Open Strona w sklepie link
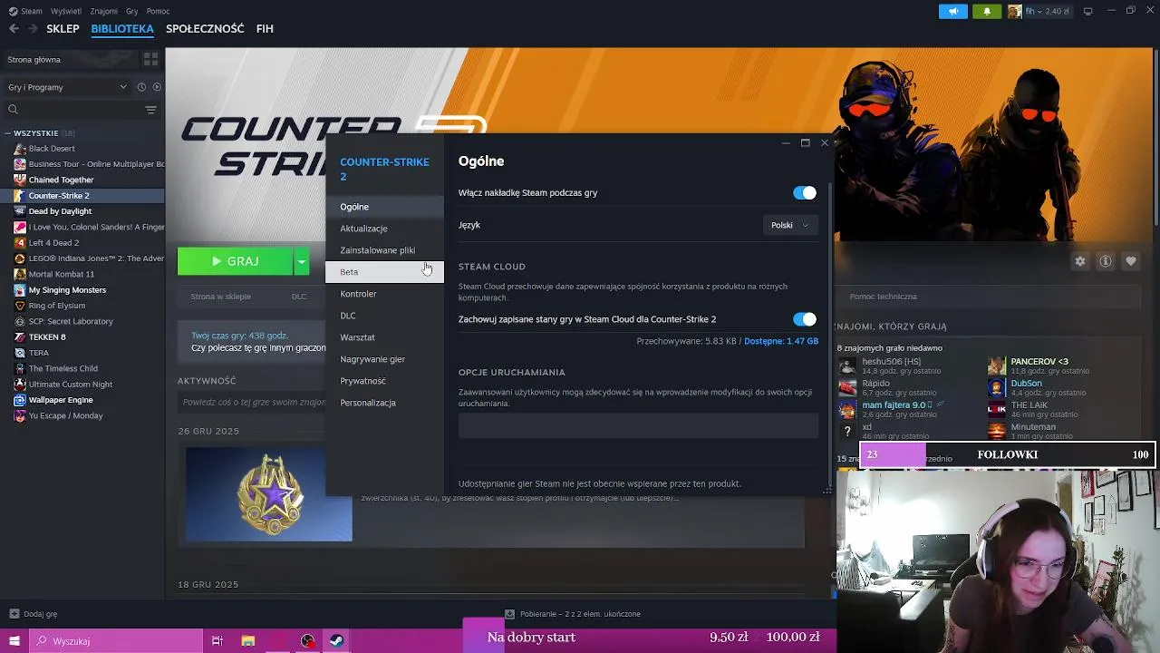The height and width of the screenshot is (653, 1160). point(220,297)
